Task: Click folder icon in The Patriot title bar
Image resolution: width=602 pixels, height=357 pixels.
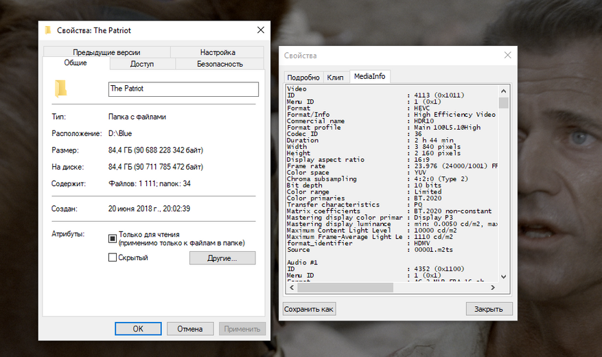Action: tap(47, 30)
